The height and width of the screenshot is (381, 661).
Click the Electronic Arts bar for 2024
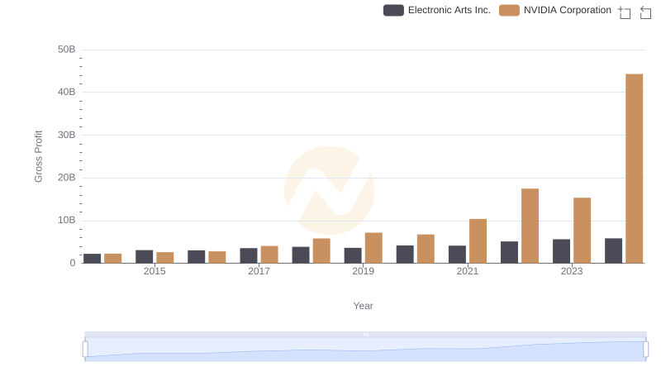[613, 250]
